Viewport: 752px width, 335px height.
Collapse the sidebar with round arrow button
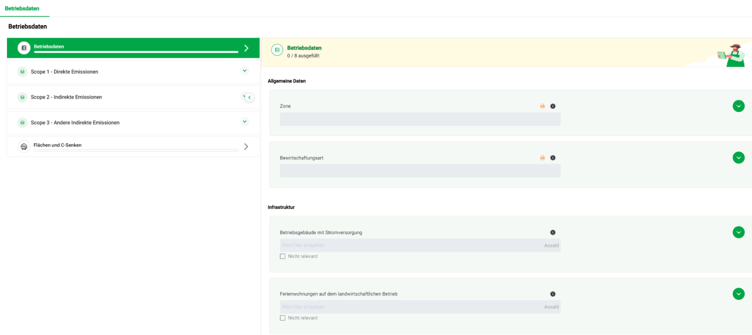pos(250,97)
